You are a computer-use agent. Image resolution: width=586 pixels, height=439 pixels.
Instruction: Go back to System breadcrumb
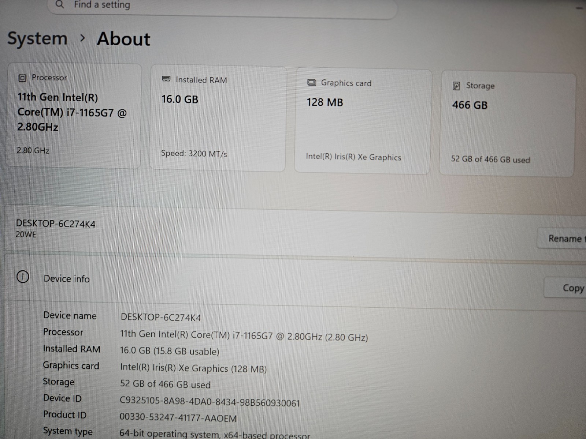pyautogui.click(x=37, y=39)
